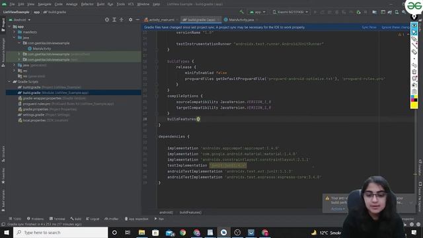Open the Xiaomi device selector dropdown
This screenshot has width=423, height=238.
290,12
